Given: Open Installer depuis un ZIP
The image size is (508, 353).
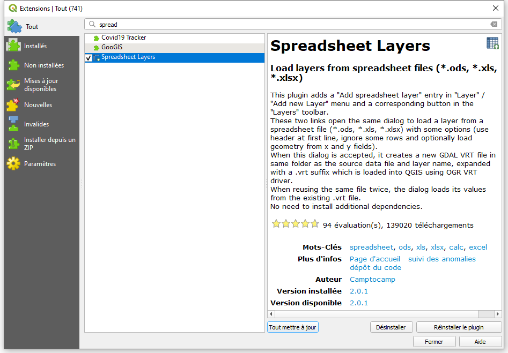Looking at the screenshot, I should 49,144.
